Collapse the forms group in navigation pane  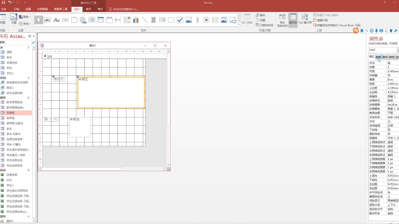point(29,98)
